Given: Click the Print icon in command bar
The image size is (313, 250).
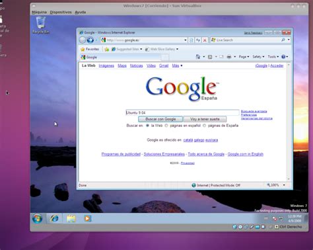Looking at the screenshot, I should click(229, 57).
